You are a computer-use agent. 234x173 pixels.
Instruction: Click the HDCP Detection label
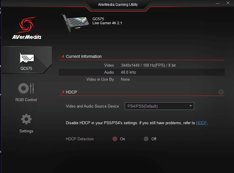(80, 139)
